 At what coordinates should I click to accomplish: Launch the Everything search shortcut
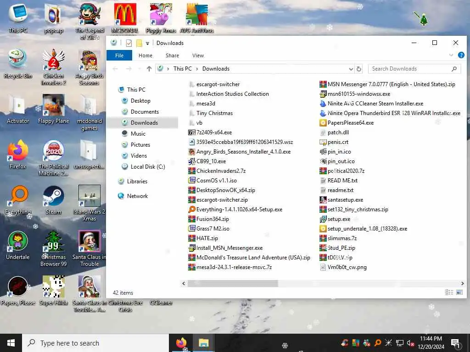18,200
